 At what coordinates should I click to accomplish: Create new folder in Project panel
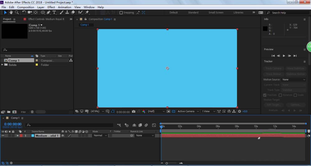[9, 112]
